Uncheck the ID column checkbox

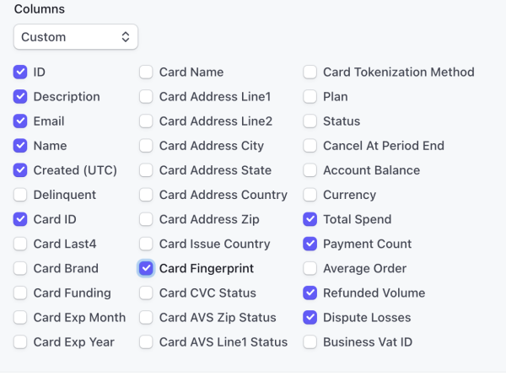20,73
